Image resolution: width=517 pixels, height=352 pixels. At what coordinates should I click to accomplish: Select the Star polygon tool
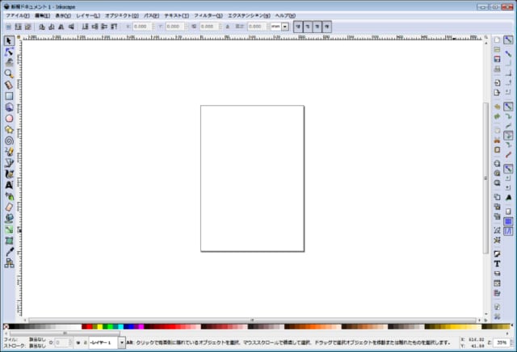9,128
